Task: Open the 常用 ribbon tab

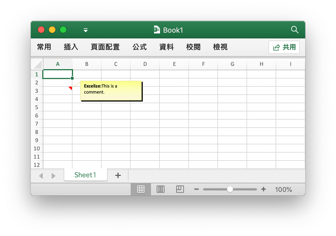Action: pyautogui.click(x=44, y=47)
